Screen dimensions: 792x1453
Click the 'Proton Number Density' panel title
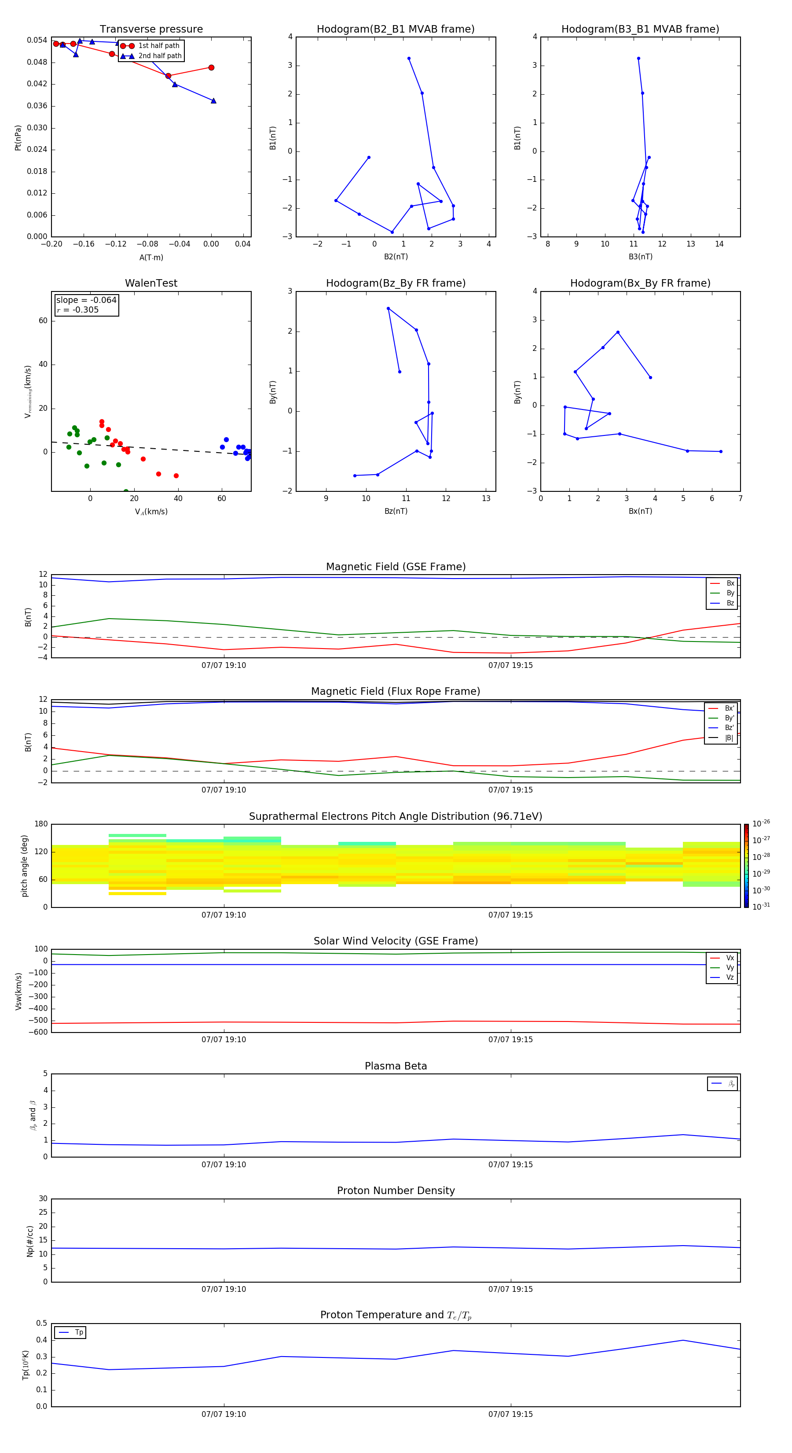396,1191
